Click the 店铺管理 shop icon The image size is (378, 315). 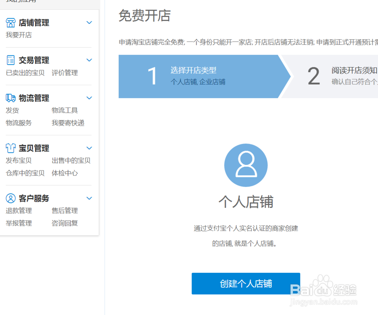11,23
